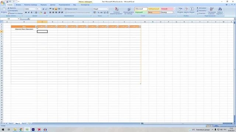The width and height of the screenshot is (236, 132).
Task: Increase the number of decimal places
Action: (105, 12)
